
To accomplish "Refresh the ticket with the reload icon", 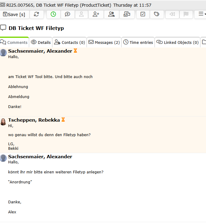I will click(x=37, y=14).
